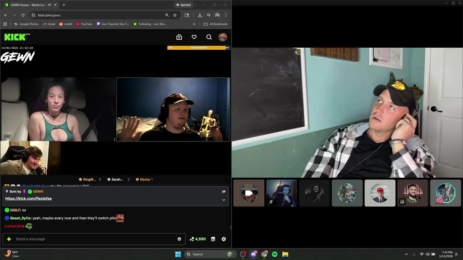Click inside the Send a message field
463x260 pixels.
pos(94,239)
